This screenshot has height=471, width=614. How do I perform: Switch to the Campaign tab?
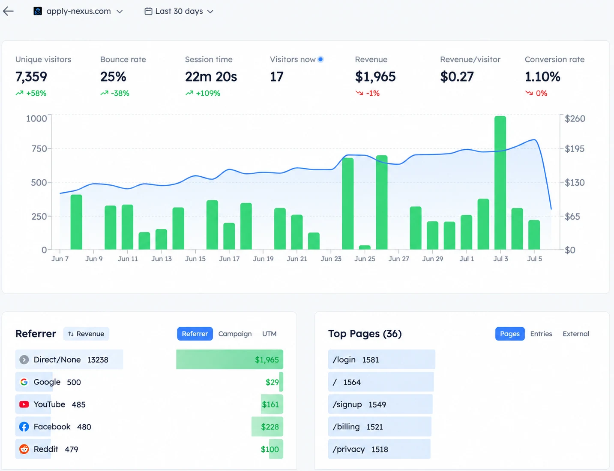click(x=235, y=334)
